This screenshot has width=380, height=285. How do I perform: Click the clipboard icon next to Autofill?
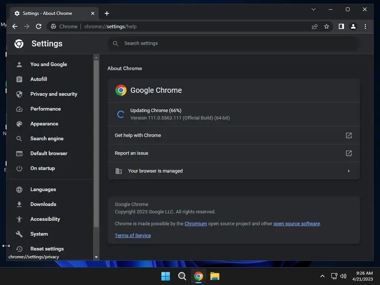pos(19,79)
